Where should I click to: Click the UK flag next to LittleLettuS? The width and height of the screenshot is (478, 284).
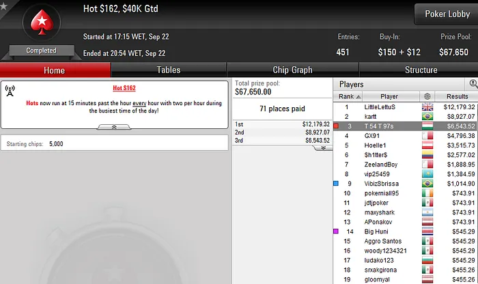click(427, 107)
